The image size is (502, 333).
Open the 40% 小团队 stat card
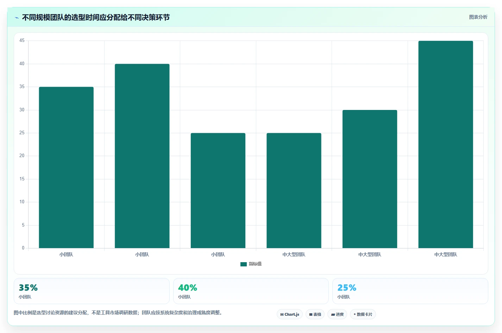[251, 291]
